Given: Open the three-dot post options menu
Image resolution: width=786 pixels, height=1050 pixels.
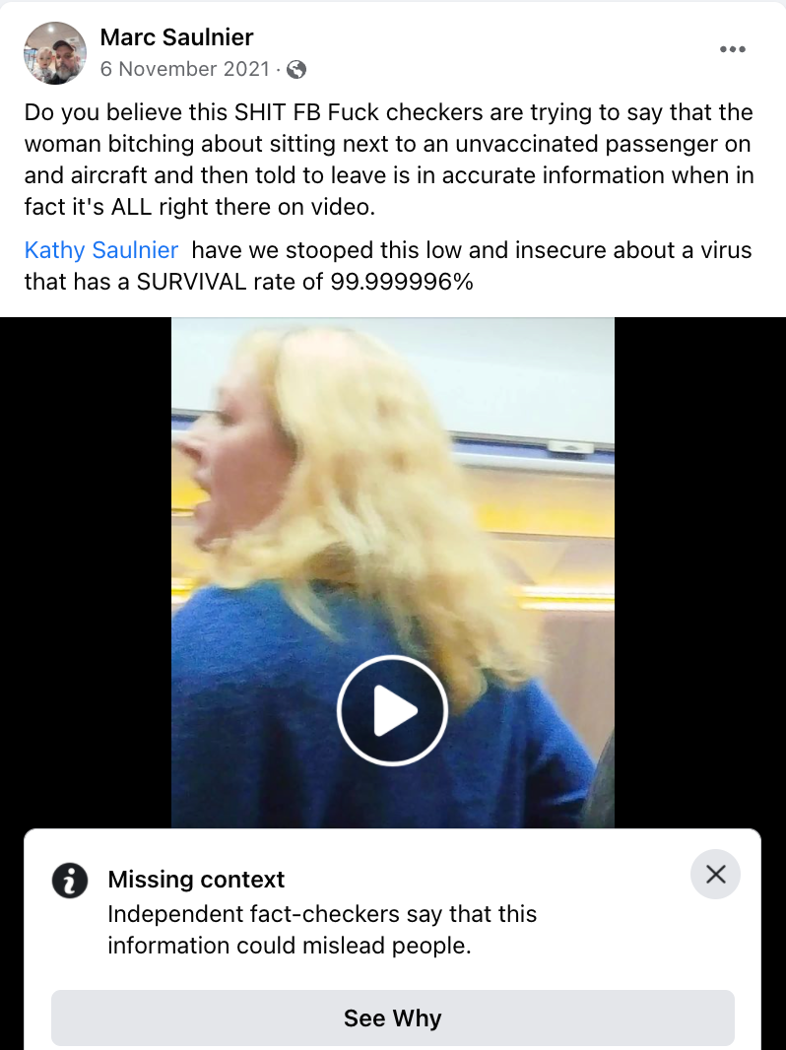Looking at the screenshot, I should click(733, 49).
